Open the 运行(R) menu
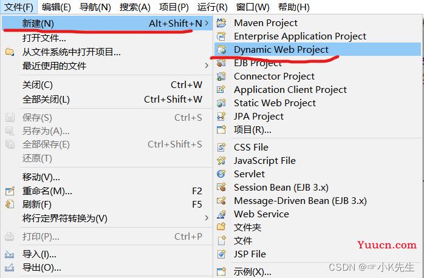Viewport: 424px width, 278px height. (212, 7)
